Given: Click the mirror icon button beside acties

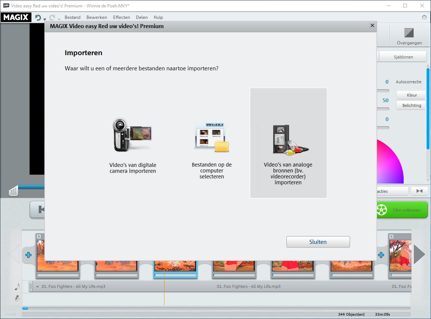Looking at the screenshot, I should pos(420,191).
